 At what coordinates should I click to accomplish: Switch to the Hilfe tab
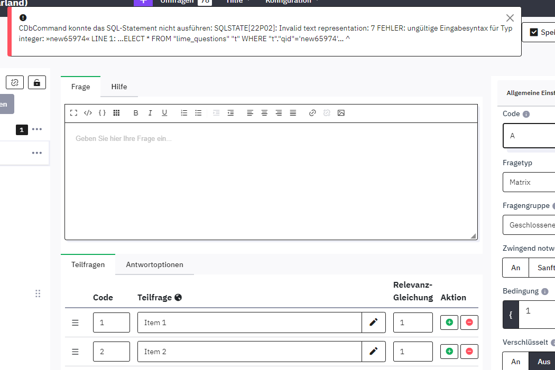click(x=119, y=87)
